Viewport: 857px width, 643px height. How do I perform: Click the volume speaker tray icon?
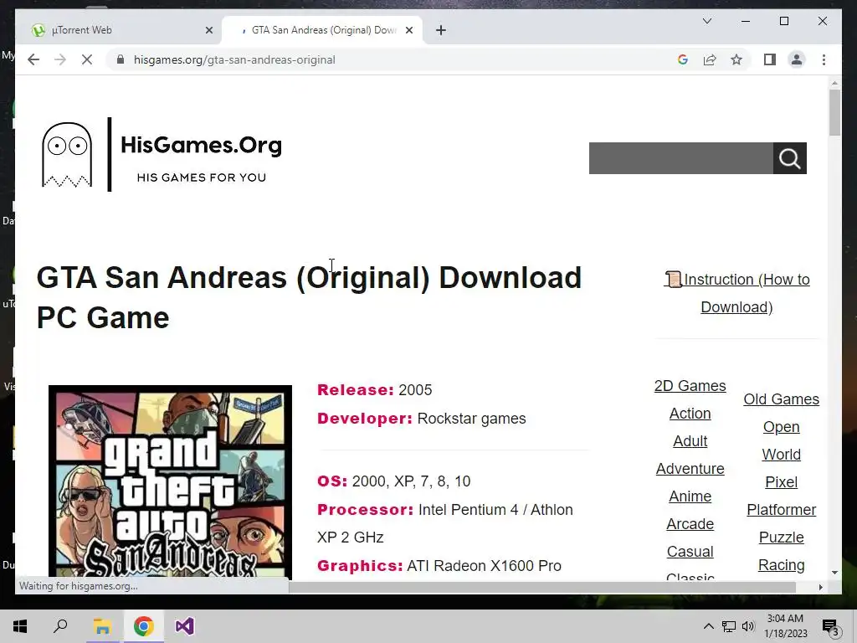click(748, 626)
